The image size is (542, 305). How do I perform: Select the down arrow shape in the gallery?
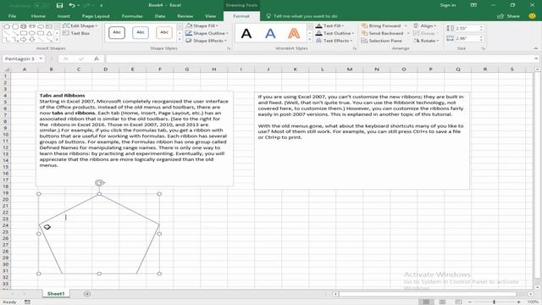[x=32, y=40]
